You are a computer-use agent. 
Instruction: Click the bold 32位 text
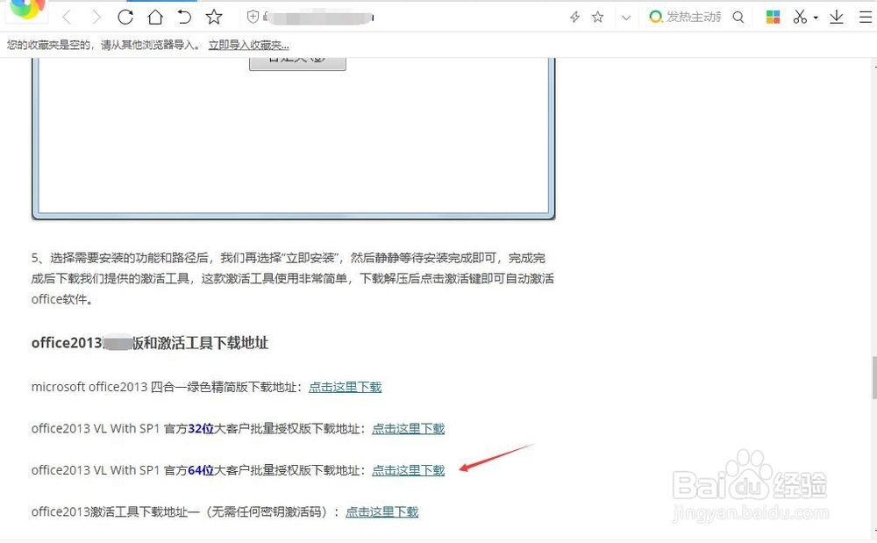click(201, 429)
